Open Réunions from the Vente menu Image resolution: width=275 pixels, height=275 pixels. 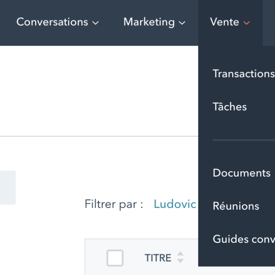236,206
